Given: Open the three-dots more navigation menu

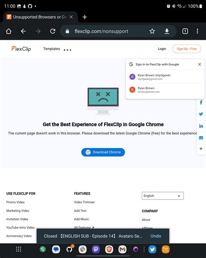Looking at the screenshot, I should pos(67,50).
